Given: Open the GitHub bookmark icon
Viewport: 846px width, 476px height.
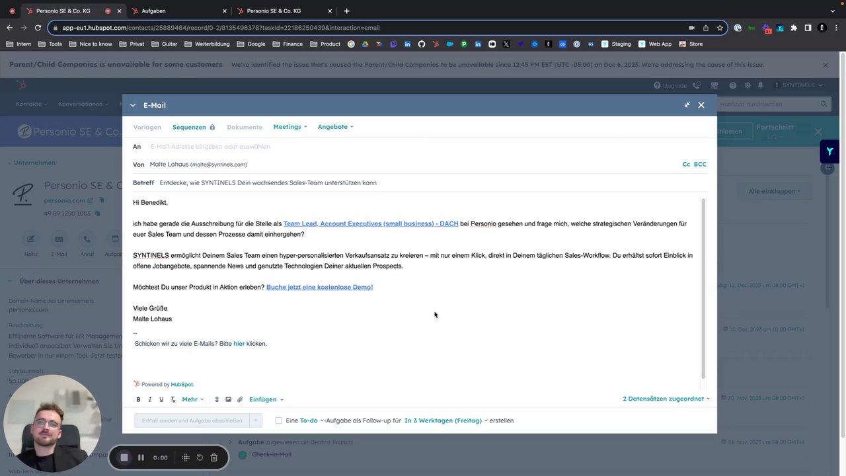Looking at the screenshot, I should 422,44.
